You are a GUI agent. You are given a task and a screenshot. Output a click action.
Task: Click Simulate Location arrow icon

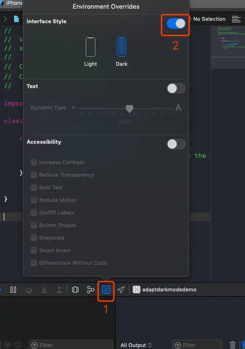pyautogui.click(x=121, y=289)
